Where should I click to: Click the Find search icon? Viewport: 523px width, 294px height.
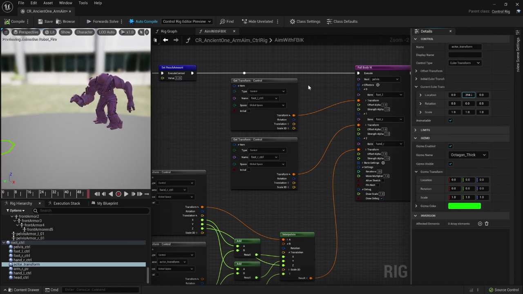click(x=223, y=22)
